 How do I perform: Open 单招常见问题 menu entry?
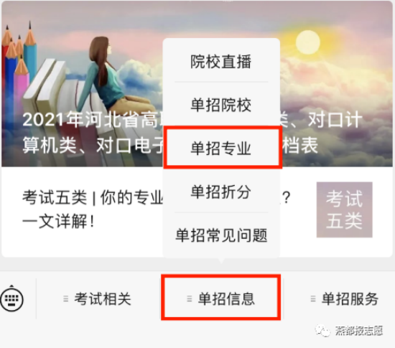pyautogui.click(x=221, y=235)
